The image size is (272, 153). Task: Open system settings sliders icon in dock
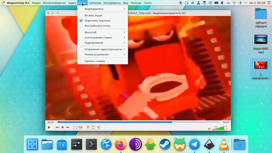pyautogui.click(x=76, y=144)
